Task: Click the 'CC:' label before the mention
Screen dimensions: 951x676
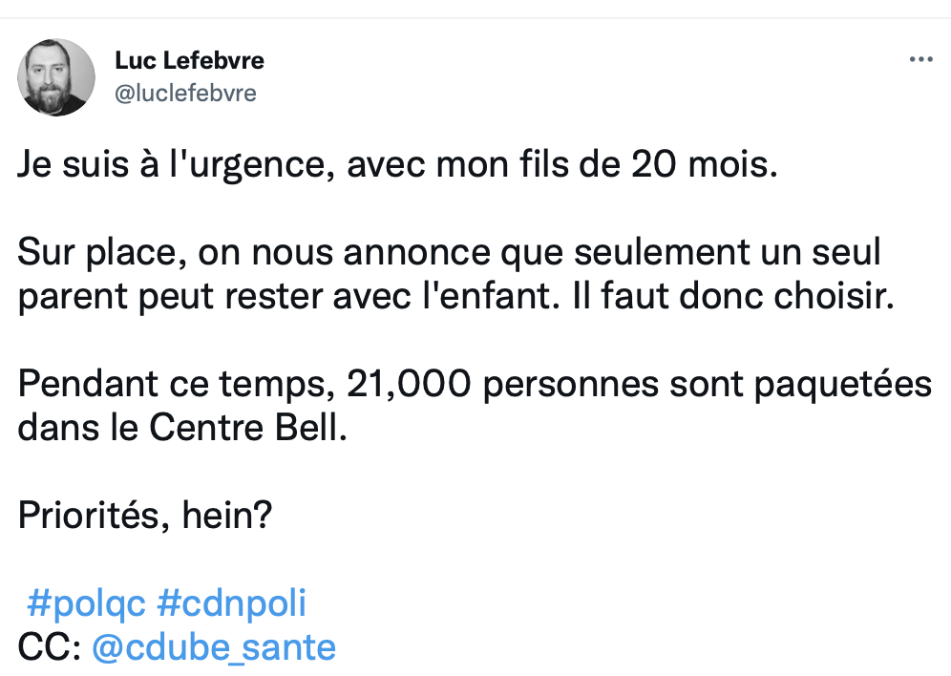Action: [50, 647]
